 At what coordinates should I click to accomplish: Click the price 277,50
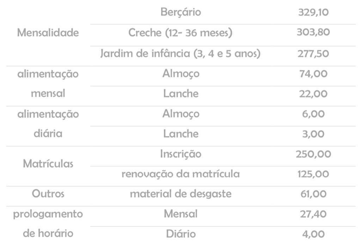point(313,54)
